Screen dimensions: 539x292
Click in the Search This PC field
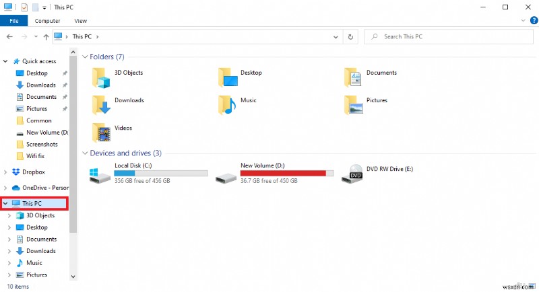pyautogui.click(x=448, y=36)
